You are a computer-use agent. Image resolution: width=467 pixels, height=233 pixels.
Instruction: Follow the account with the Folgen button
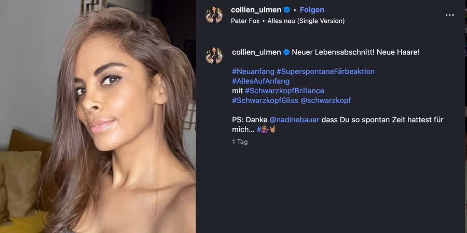point(312,10)
